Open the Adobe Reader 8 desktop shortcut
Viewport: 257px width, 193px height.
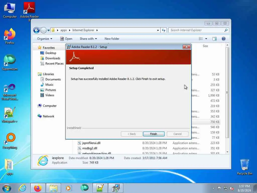(29, 12)
